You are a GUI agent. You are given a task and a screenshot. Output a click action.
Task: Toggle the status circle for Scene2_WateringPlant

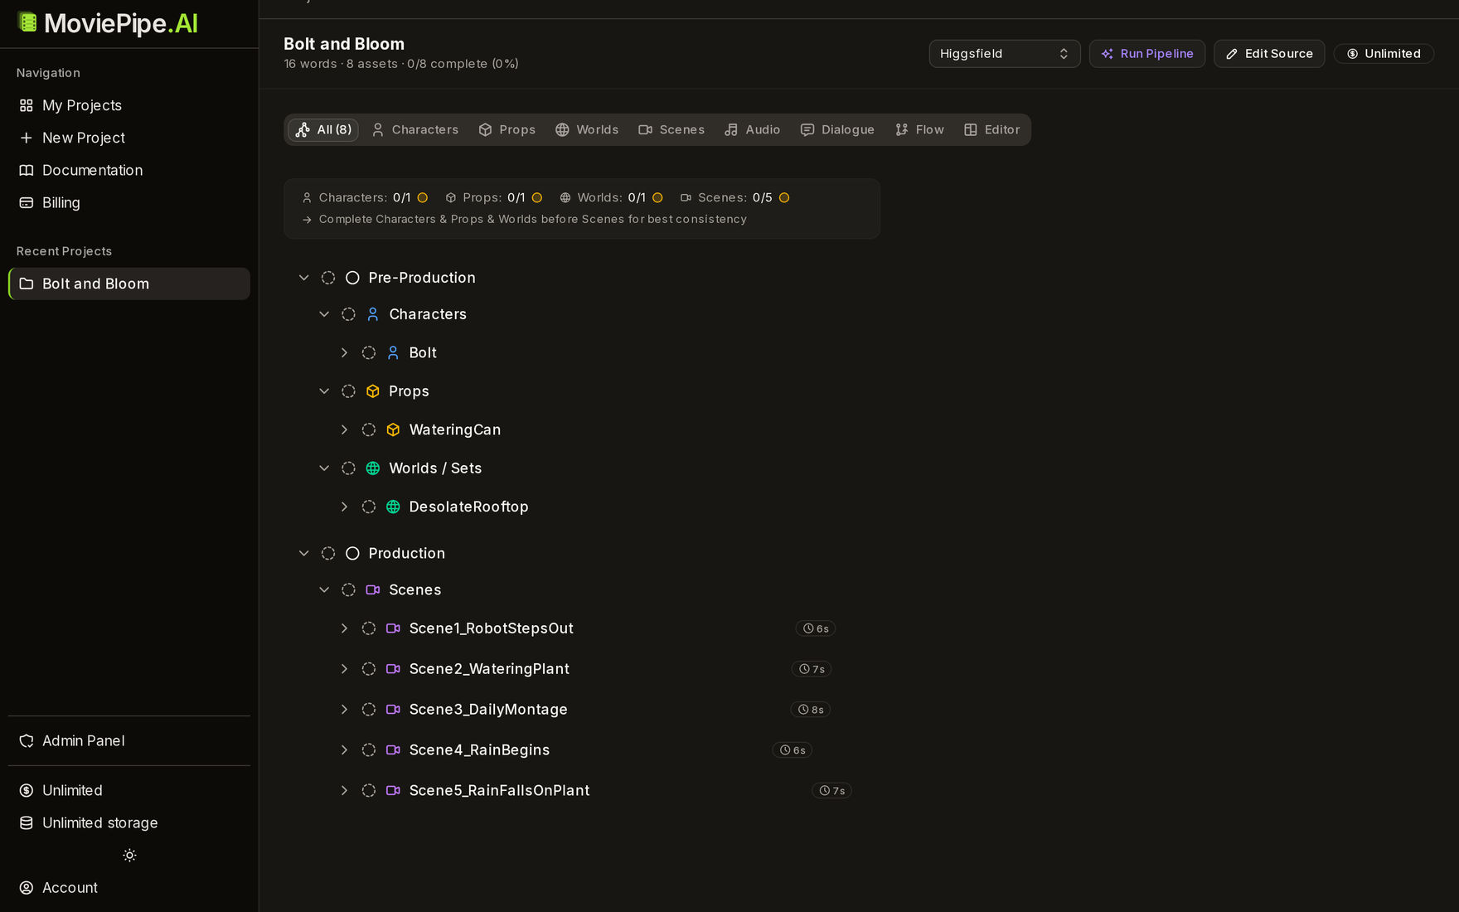(x=369, y=669)
